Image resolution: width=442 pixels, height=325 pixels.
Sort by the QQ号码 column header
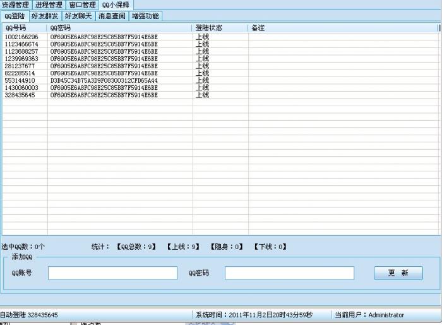(x=25, y=28)
